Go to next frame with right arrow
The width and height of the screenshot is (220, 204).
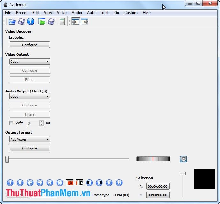(x=40, y=183)
